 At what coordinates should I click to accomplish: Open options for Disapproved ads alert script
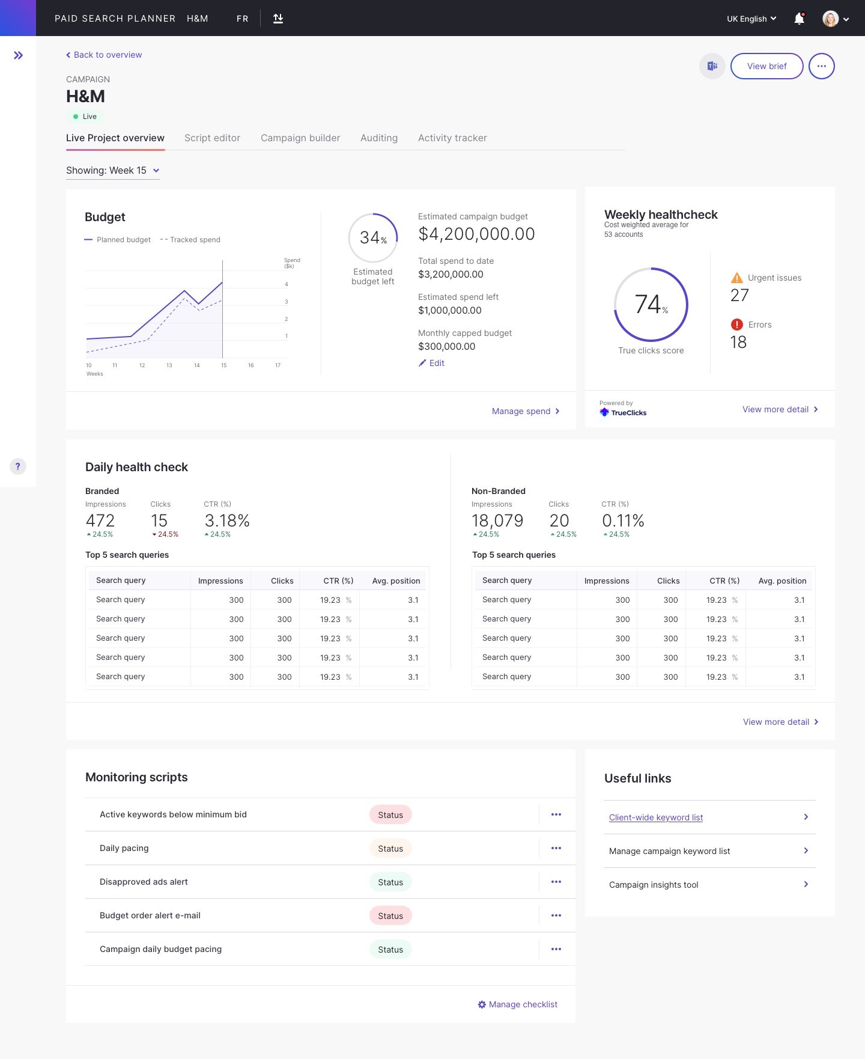tap(556, 882)
